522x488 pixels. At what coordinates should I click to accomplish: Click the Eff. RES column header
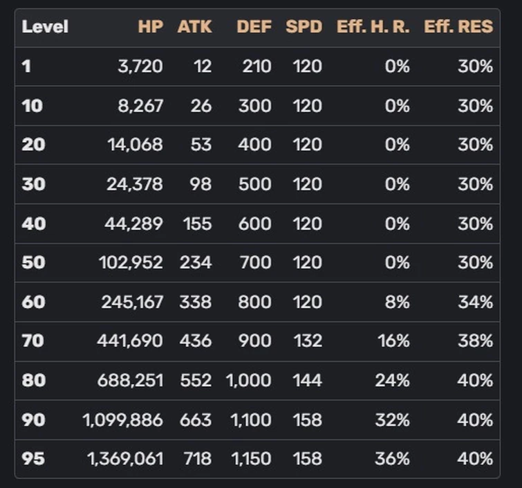(x=458, y=27)
